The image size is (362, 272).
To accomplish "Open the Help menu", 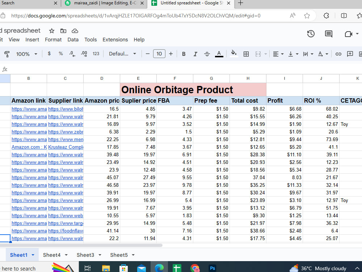I will pos(139,40).
